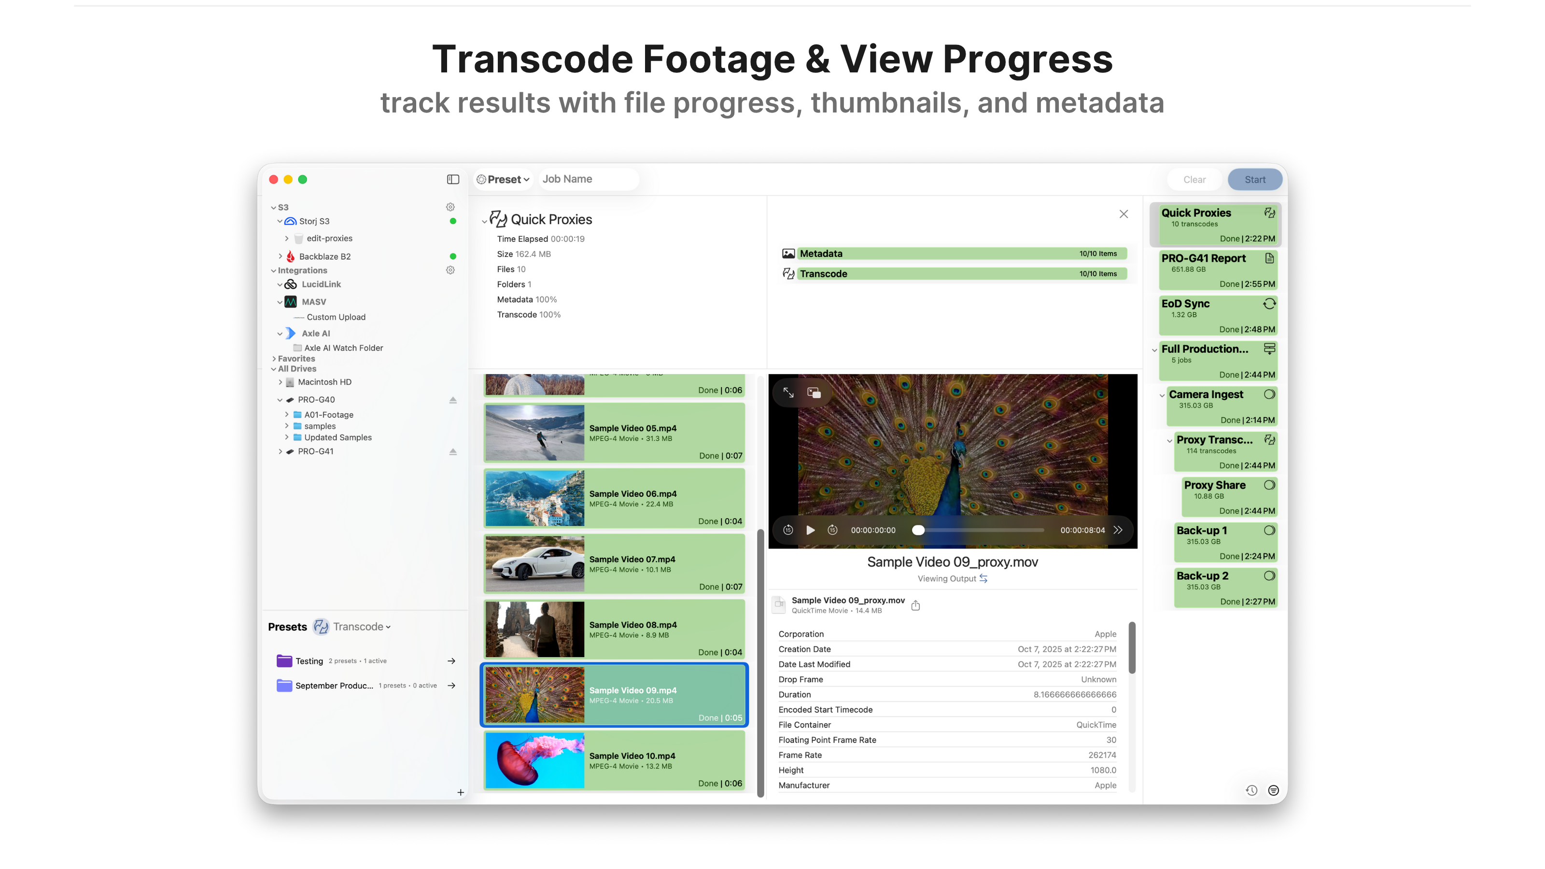Screen dimensions: 1545x869
Task: Click the fullscreen expand icon on video
Action: point(788,392)
